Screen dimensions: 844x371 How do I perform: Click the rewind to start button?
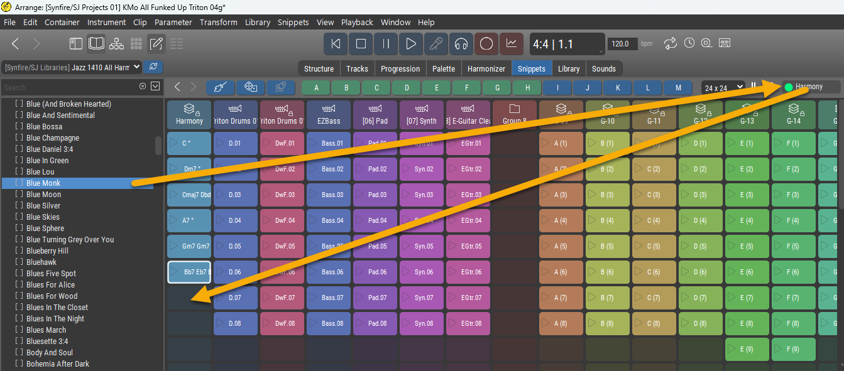(x=336, y=44)
